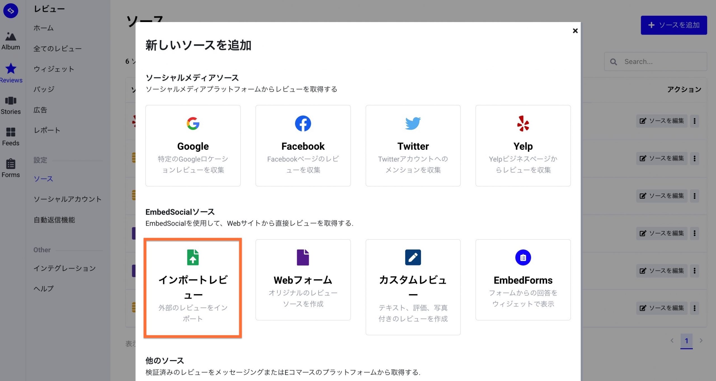Open ホーム in the review menu
The image size is (716, 381).
pyautogui.click(x=43, y=28)
